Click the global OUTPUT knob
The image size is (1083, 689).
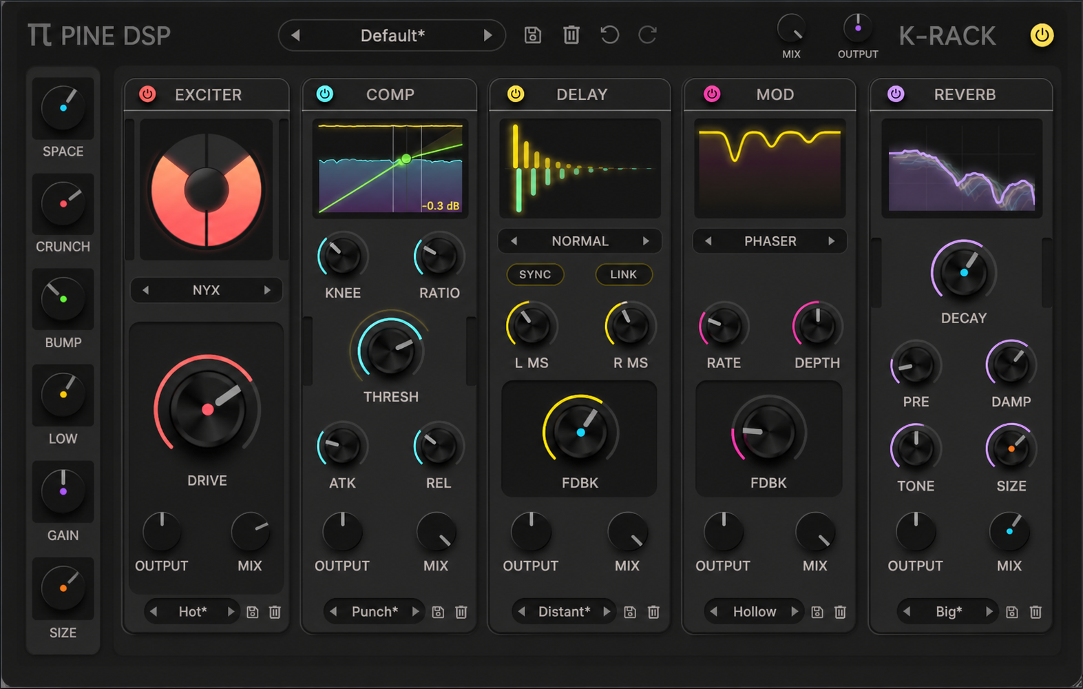[858, 29]
